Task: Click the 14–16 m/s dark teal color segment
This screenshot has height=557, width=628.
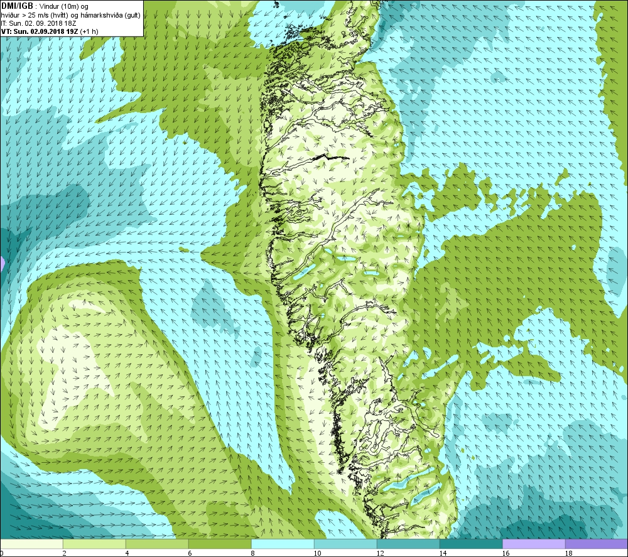Action: [x=471, y=544]
